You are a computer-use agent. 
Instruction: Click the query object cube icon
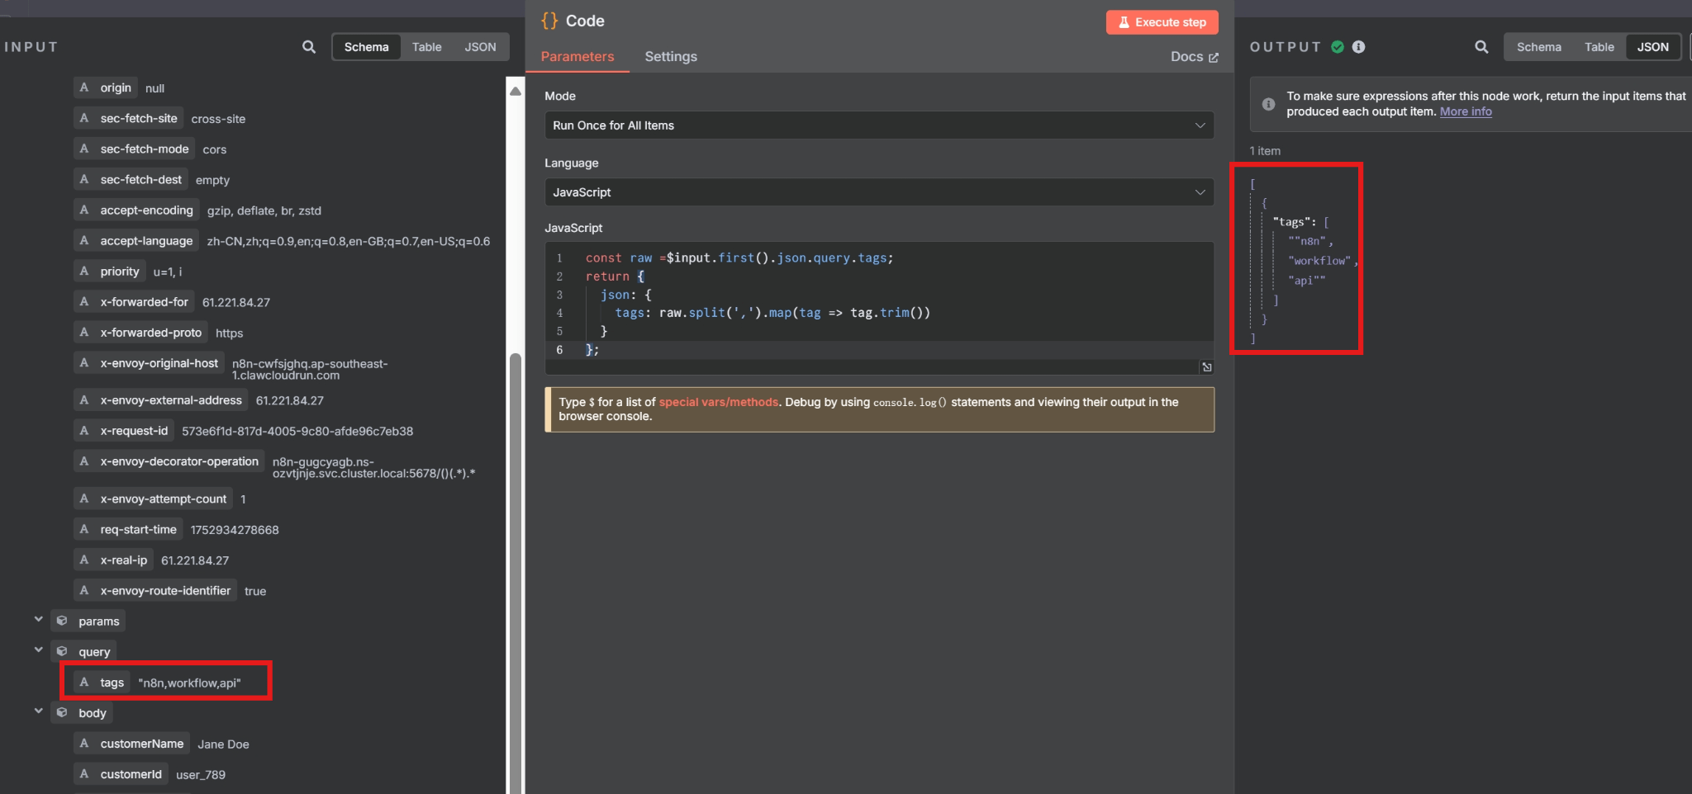(x=62, y=651)
